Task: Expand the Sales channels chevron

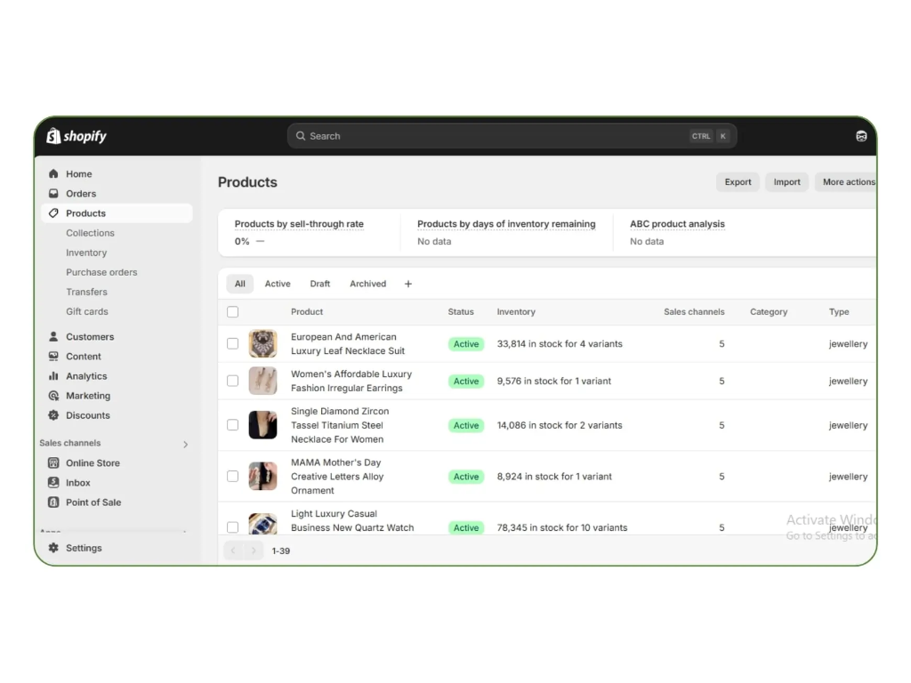Action: (x=185, y=445)
